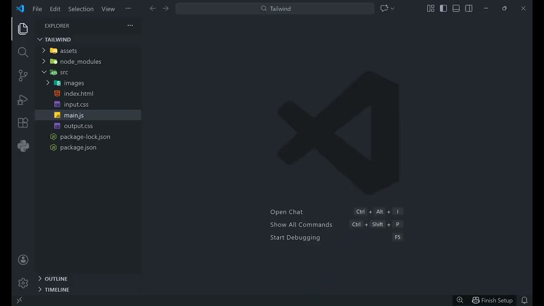
Task: Open the Selection menu
Action: point(81,9)
